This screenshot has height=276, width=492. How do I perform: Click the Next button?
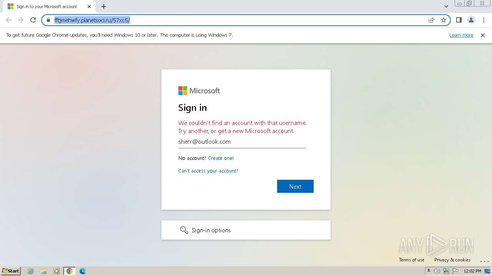295,186
